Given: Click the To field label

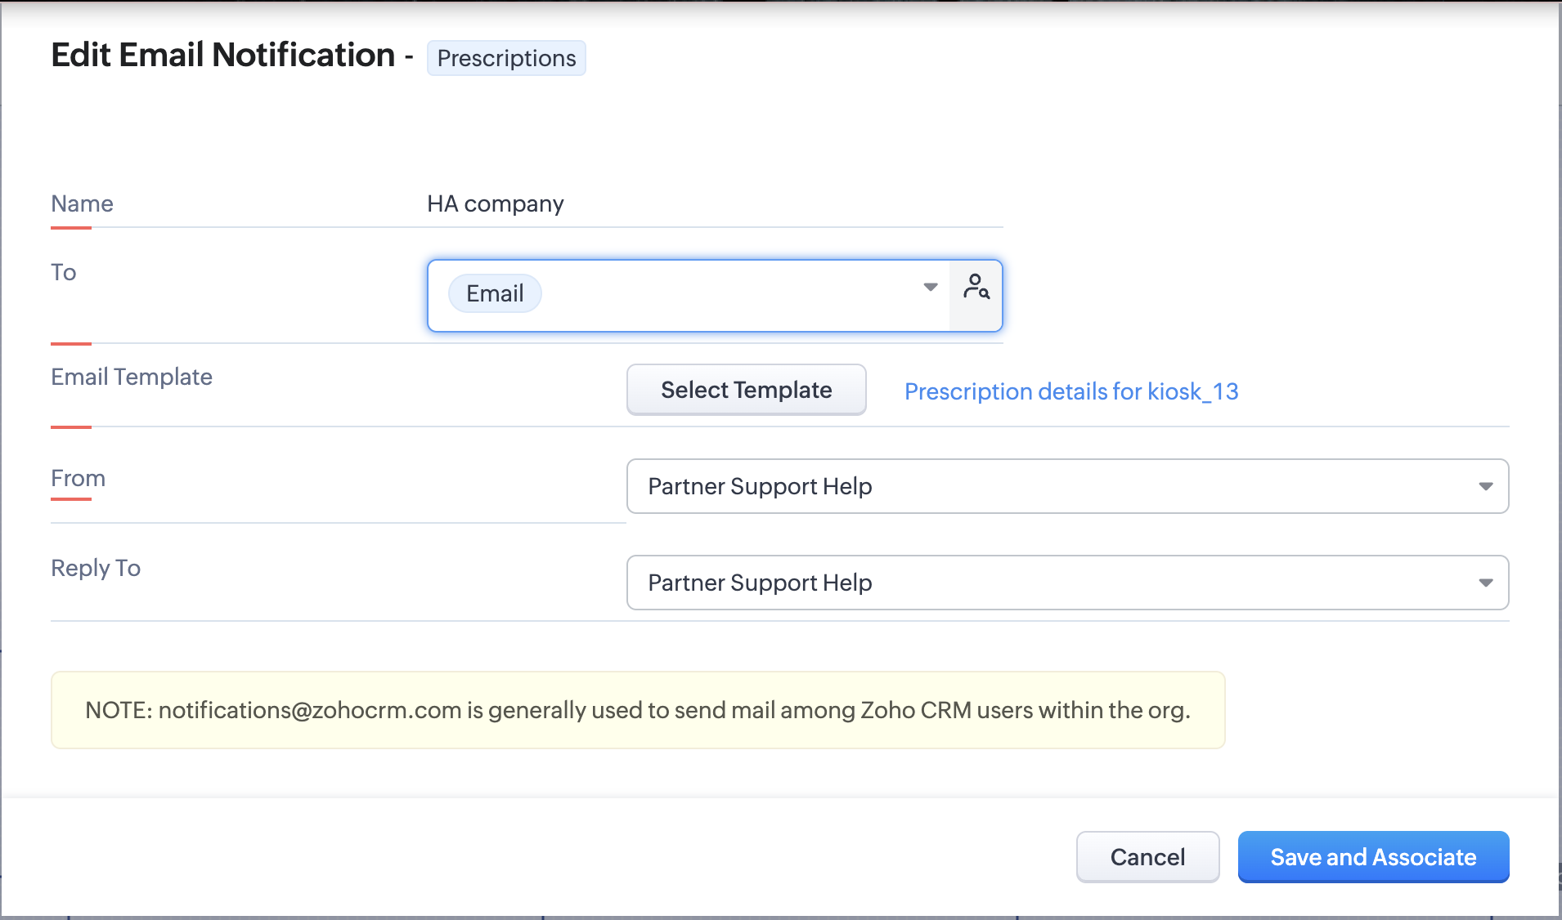Looking at the screenshot, I should [x=64, y=272].
